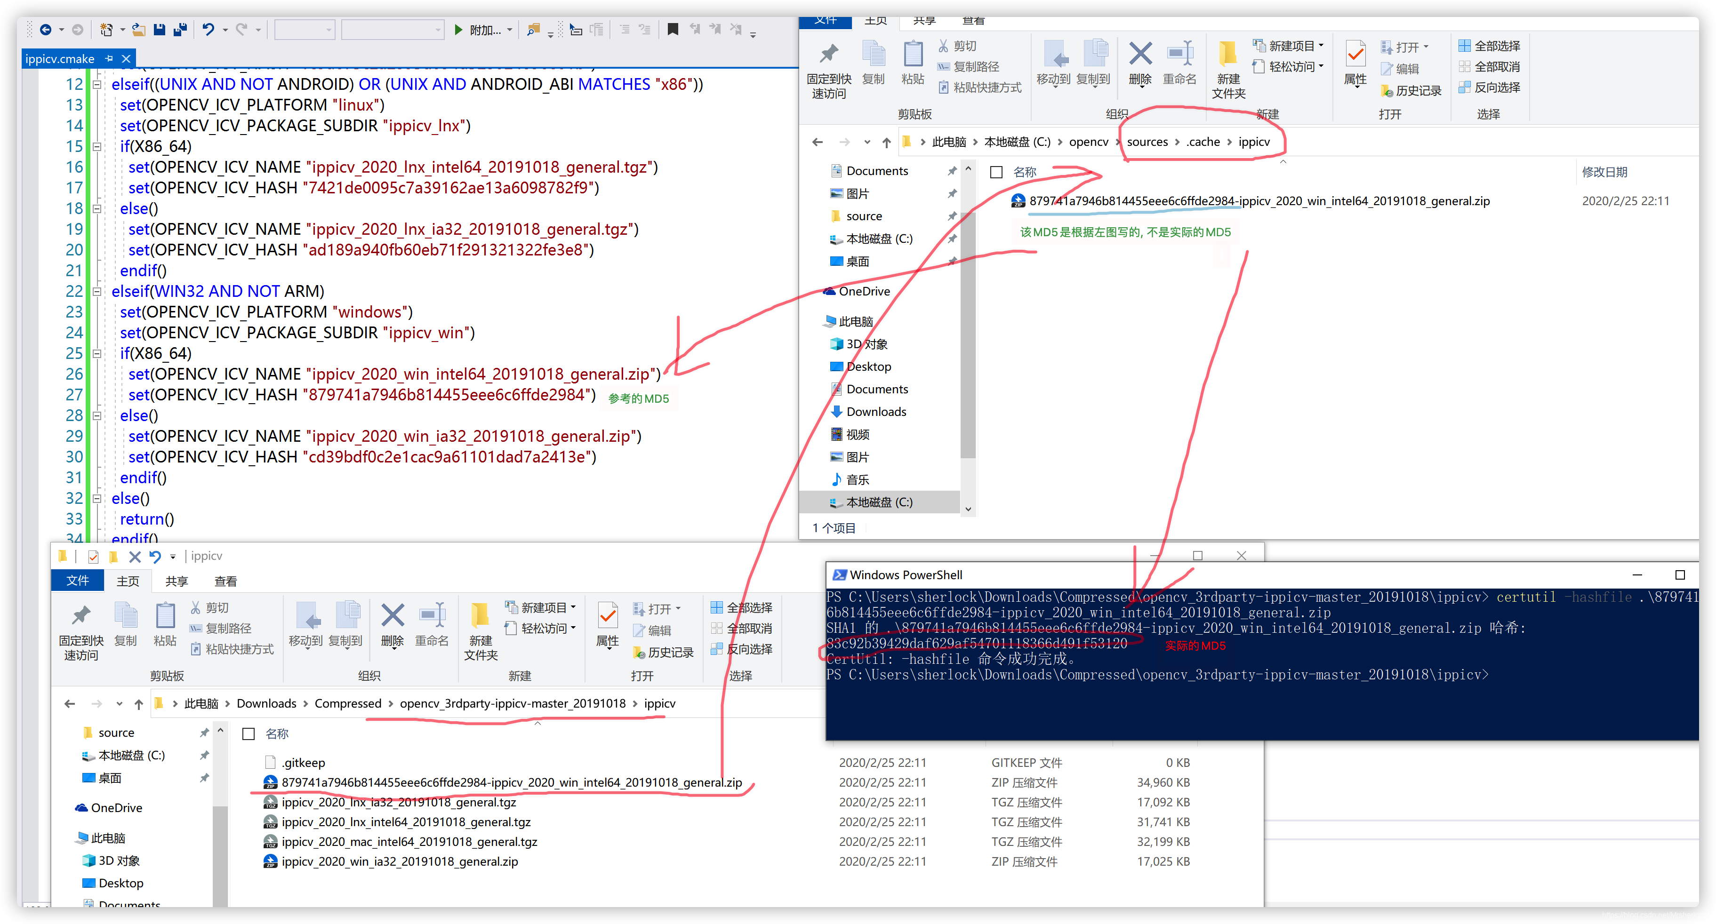Click New Folder (新建文件夹) icon in bottom Explorer ribbon
The image size is (1716, 924).
click(480, 616)
